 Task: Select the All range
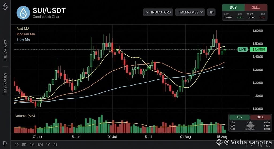(55, 145)
